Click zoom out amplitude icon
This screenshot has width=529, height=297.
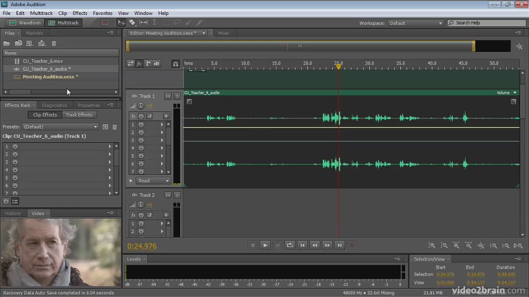(444, 245)
